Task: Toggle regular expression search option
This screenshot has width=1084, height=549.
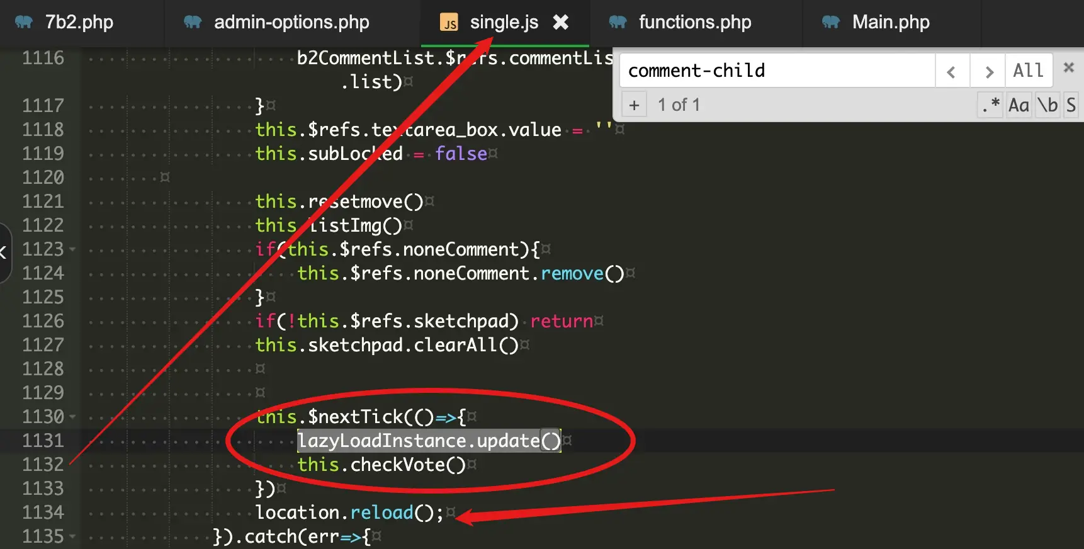Action: [x=991, y=105]
